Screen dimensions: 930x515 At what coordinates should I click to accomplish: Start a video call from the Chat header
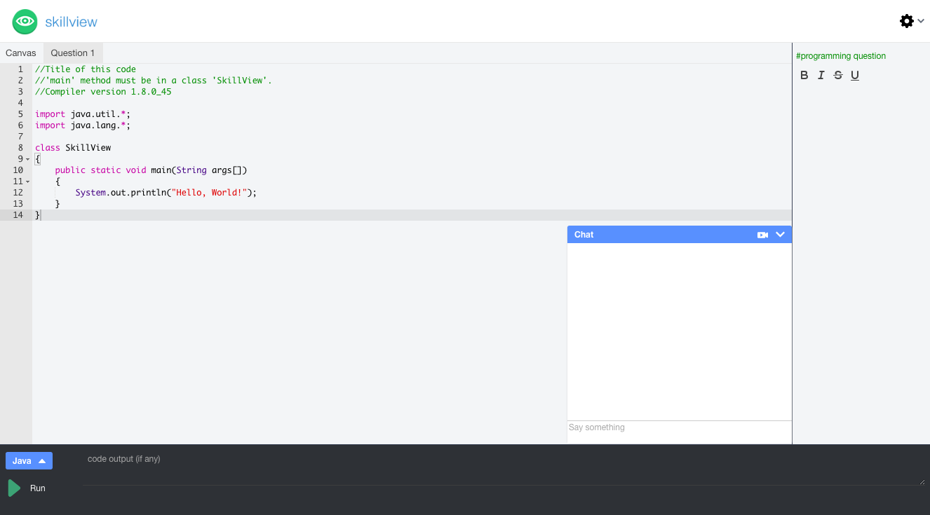tap(763, 234)
